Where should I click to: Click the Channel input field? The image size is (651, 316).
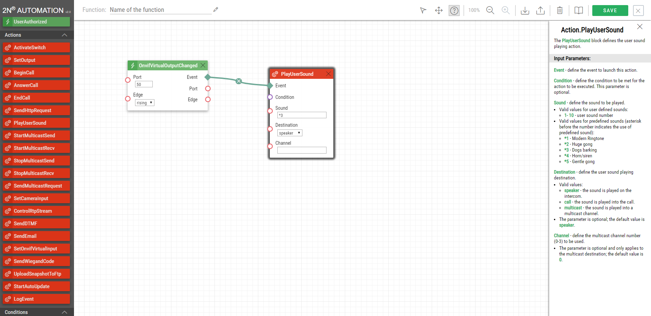[301, 150]
